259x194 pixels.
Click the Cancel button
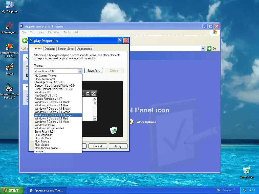(98, 146)
